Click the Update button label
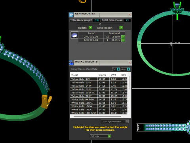 (82, 28)
